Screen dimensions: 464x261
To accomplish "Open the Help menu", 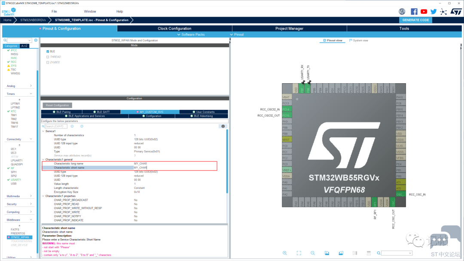I will 119,12.
